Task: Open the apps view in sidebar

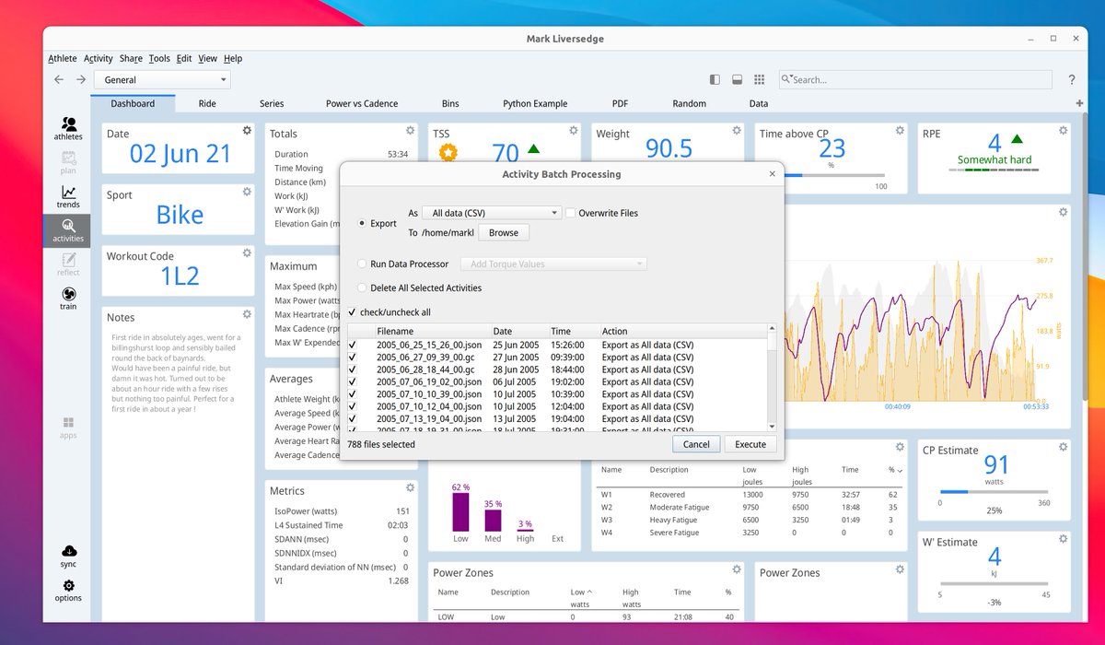Action: [68, 428]
